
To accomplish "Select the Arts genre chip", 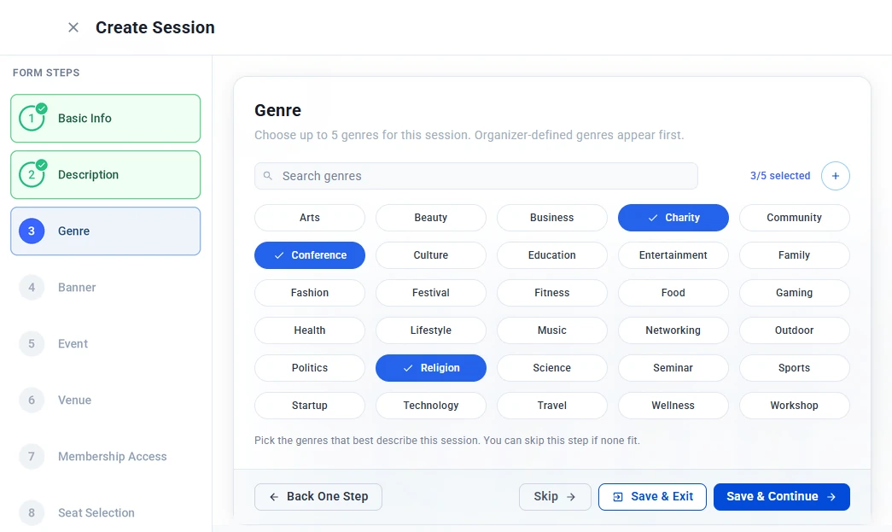I will tap(310, 218).
